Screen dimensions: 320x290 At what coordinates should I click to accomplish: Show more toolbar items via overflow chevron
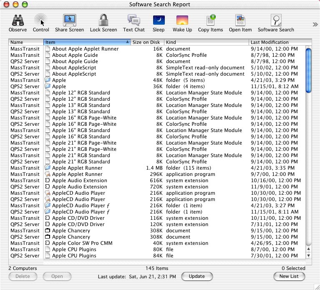(315, 25)
